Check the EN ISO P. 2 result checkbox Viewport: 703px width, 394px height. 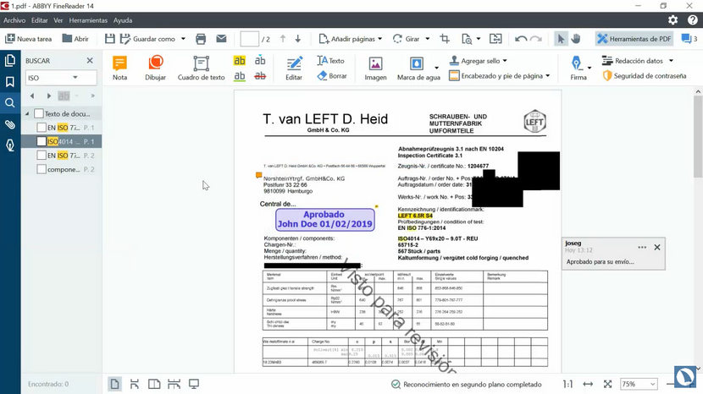(x=42, y=156)
